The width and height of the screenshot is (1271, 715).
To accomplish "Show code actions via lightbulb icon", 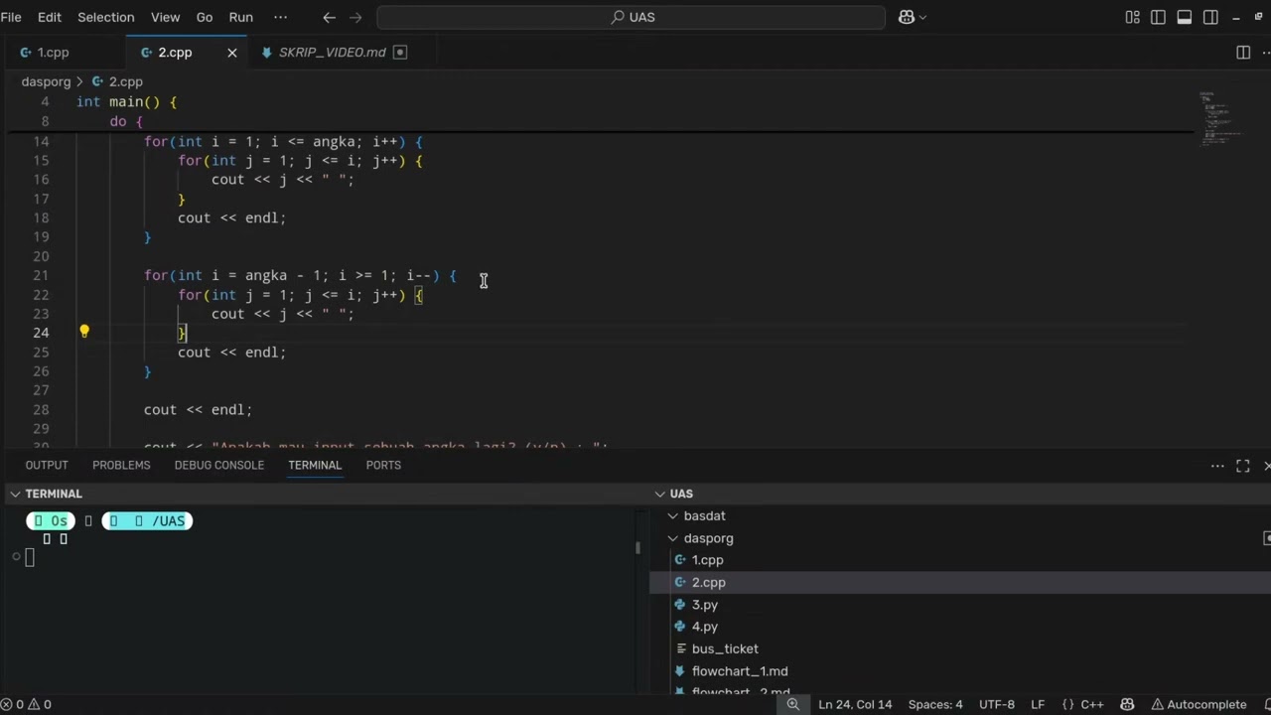I will click(x=84, y=332).
